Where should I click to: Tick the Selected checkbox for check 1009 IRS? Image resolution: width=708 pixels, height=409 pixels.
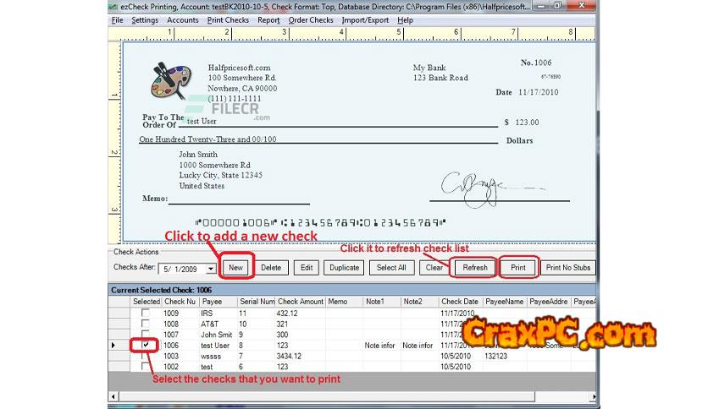point(145,313)
